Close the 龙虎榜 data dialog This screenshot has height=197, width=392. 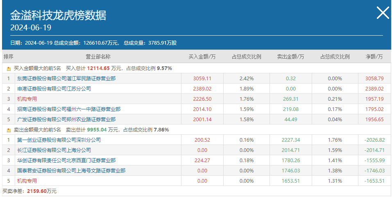click(383, 13)
